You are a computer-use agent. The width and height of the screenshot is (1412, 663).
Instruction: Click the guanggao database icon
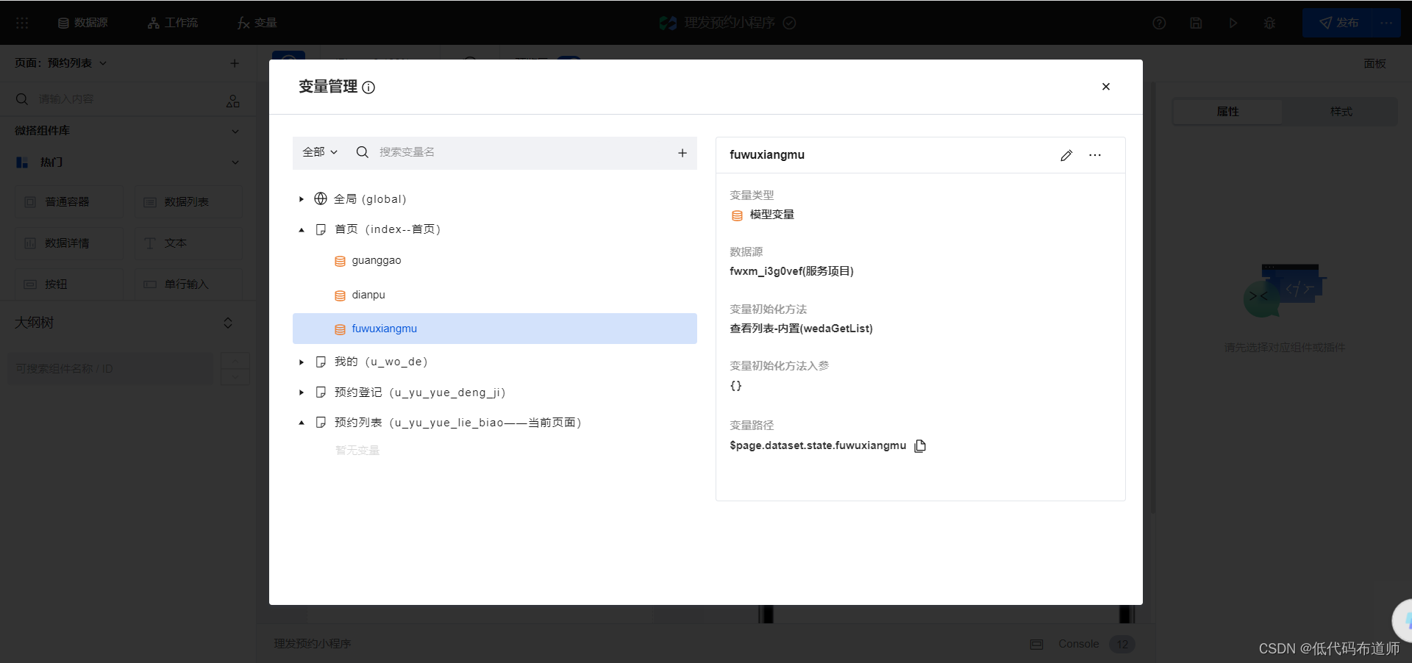tap(340, 261)
